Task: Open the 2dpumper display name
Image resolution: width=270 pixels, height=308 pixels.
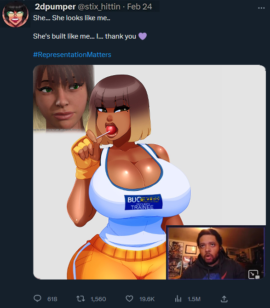Action: 55,7
